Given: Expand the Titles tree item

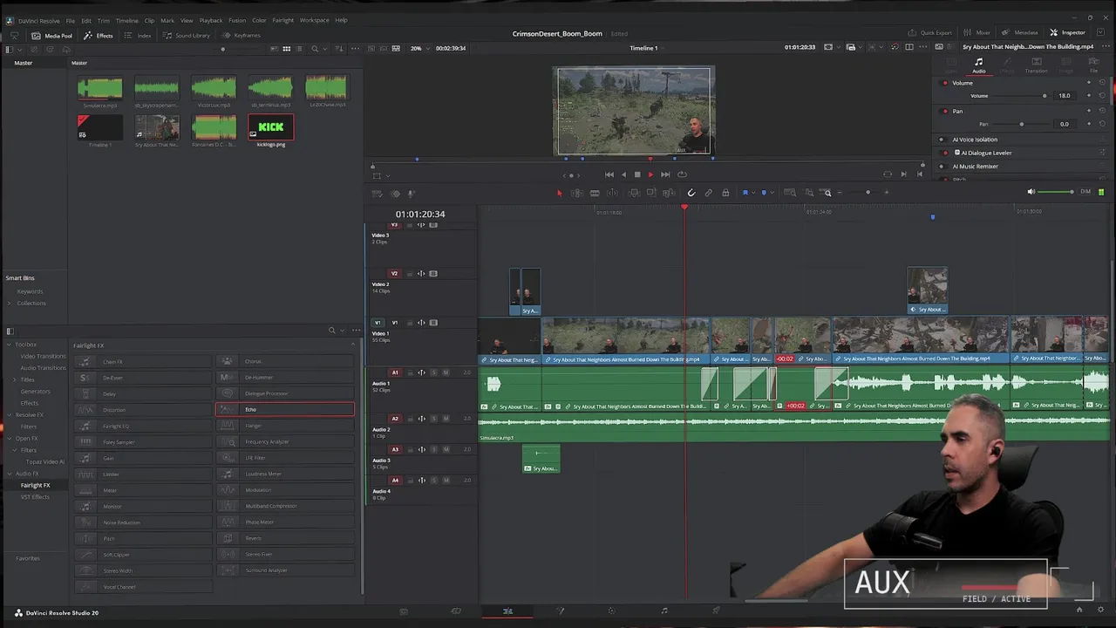Looking at the screenshot, I should pos(15,379).
